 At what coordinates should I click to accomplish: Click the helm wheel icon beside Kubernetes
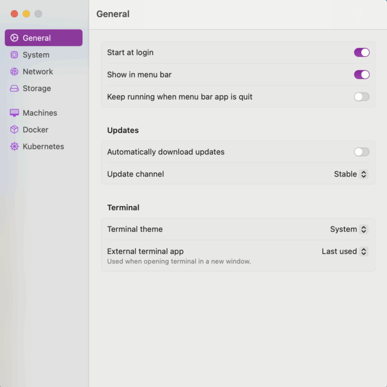tap(14, 147)
